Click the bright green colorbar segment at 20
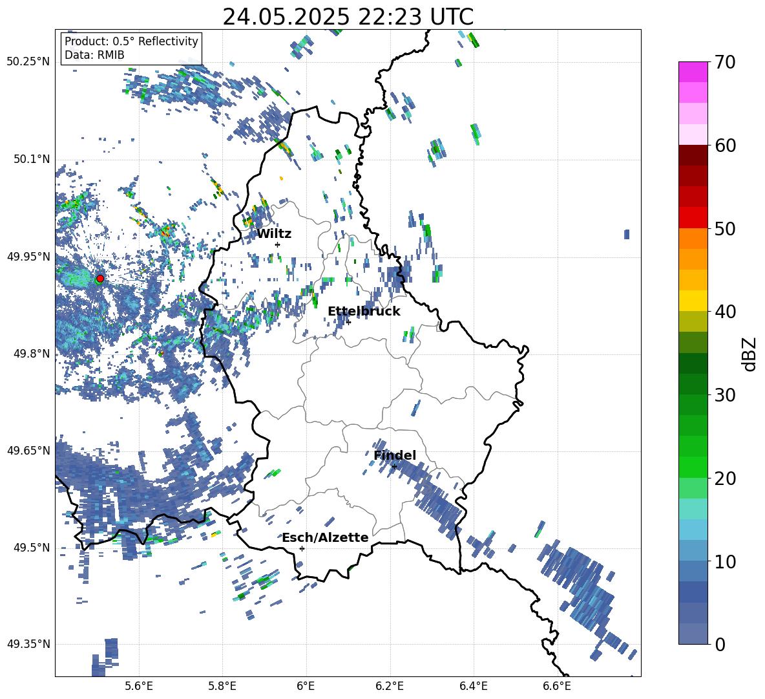This screenshot has height=699, width=765. pos(693,467)
